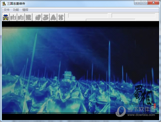Minimize the 三国志姜维传 window
The height and width of the screenshot is (122, 161).
tap(138, 3)
